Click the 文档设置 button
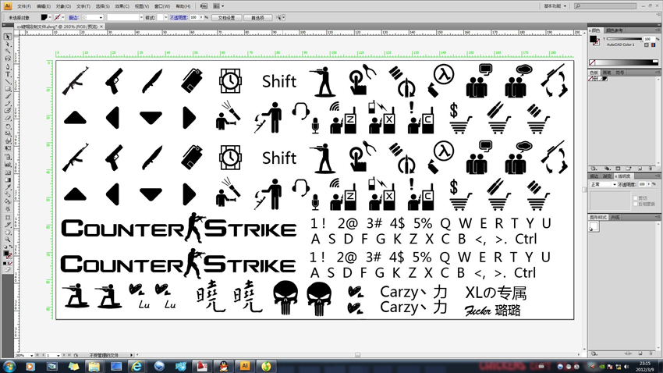 point(227,18)
